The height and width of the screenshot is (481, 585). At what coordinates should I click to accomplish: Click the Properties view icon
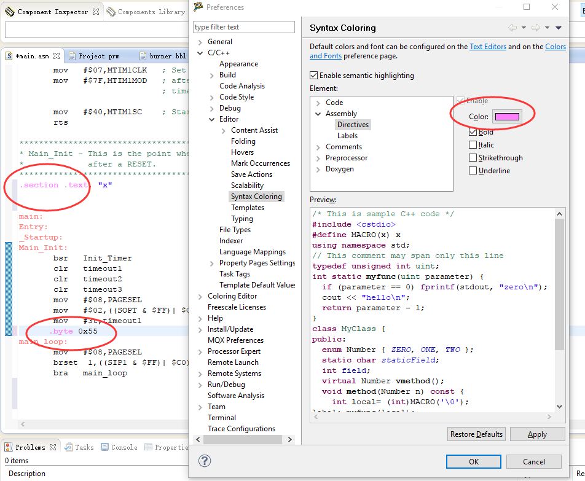[148, 447]
